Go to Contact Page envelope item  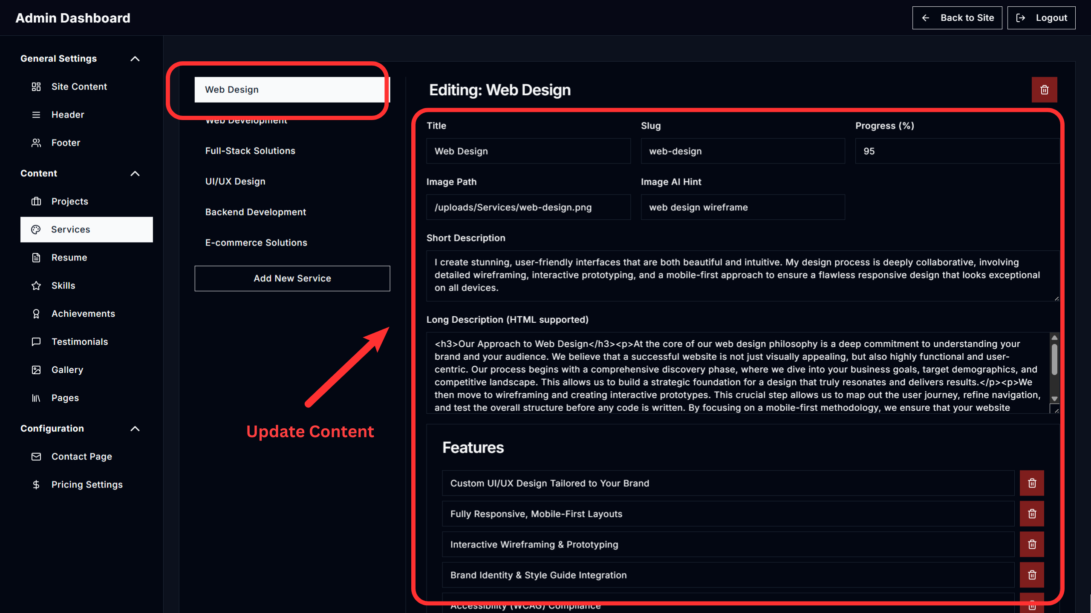tap(81, 456)
